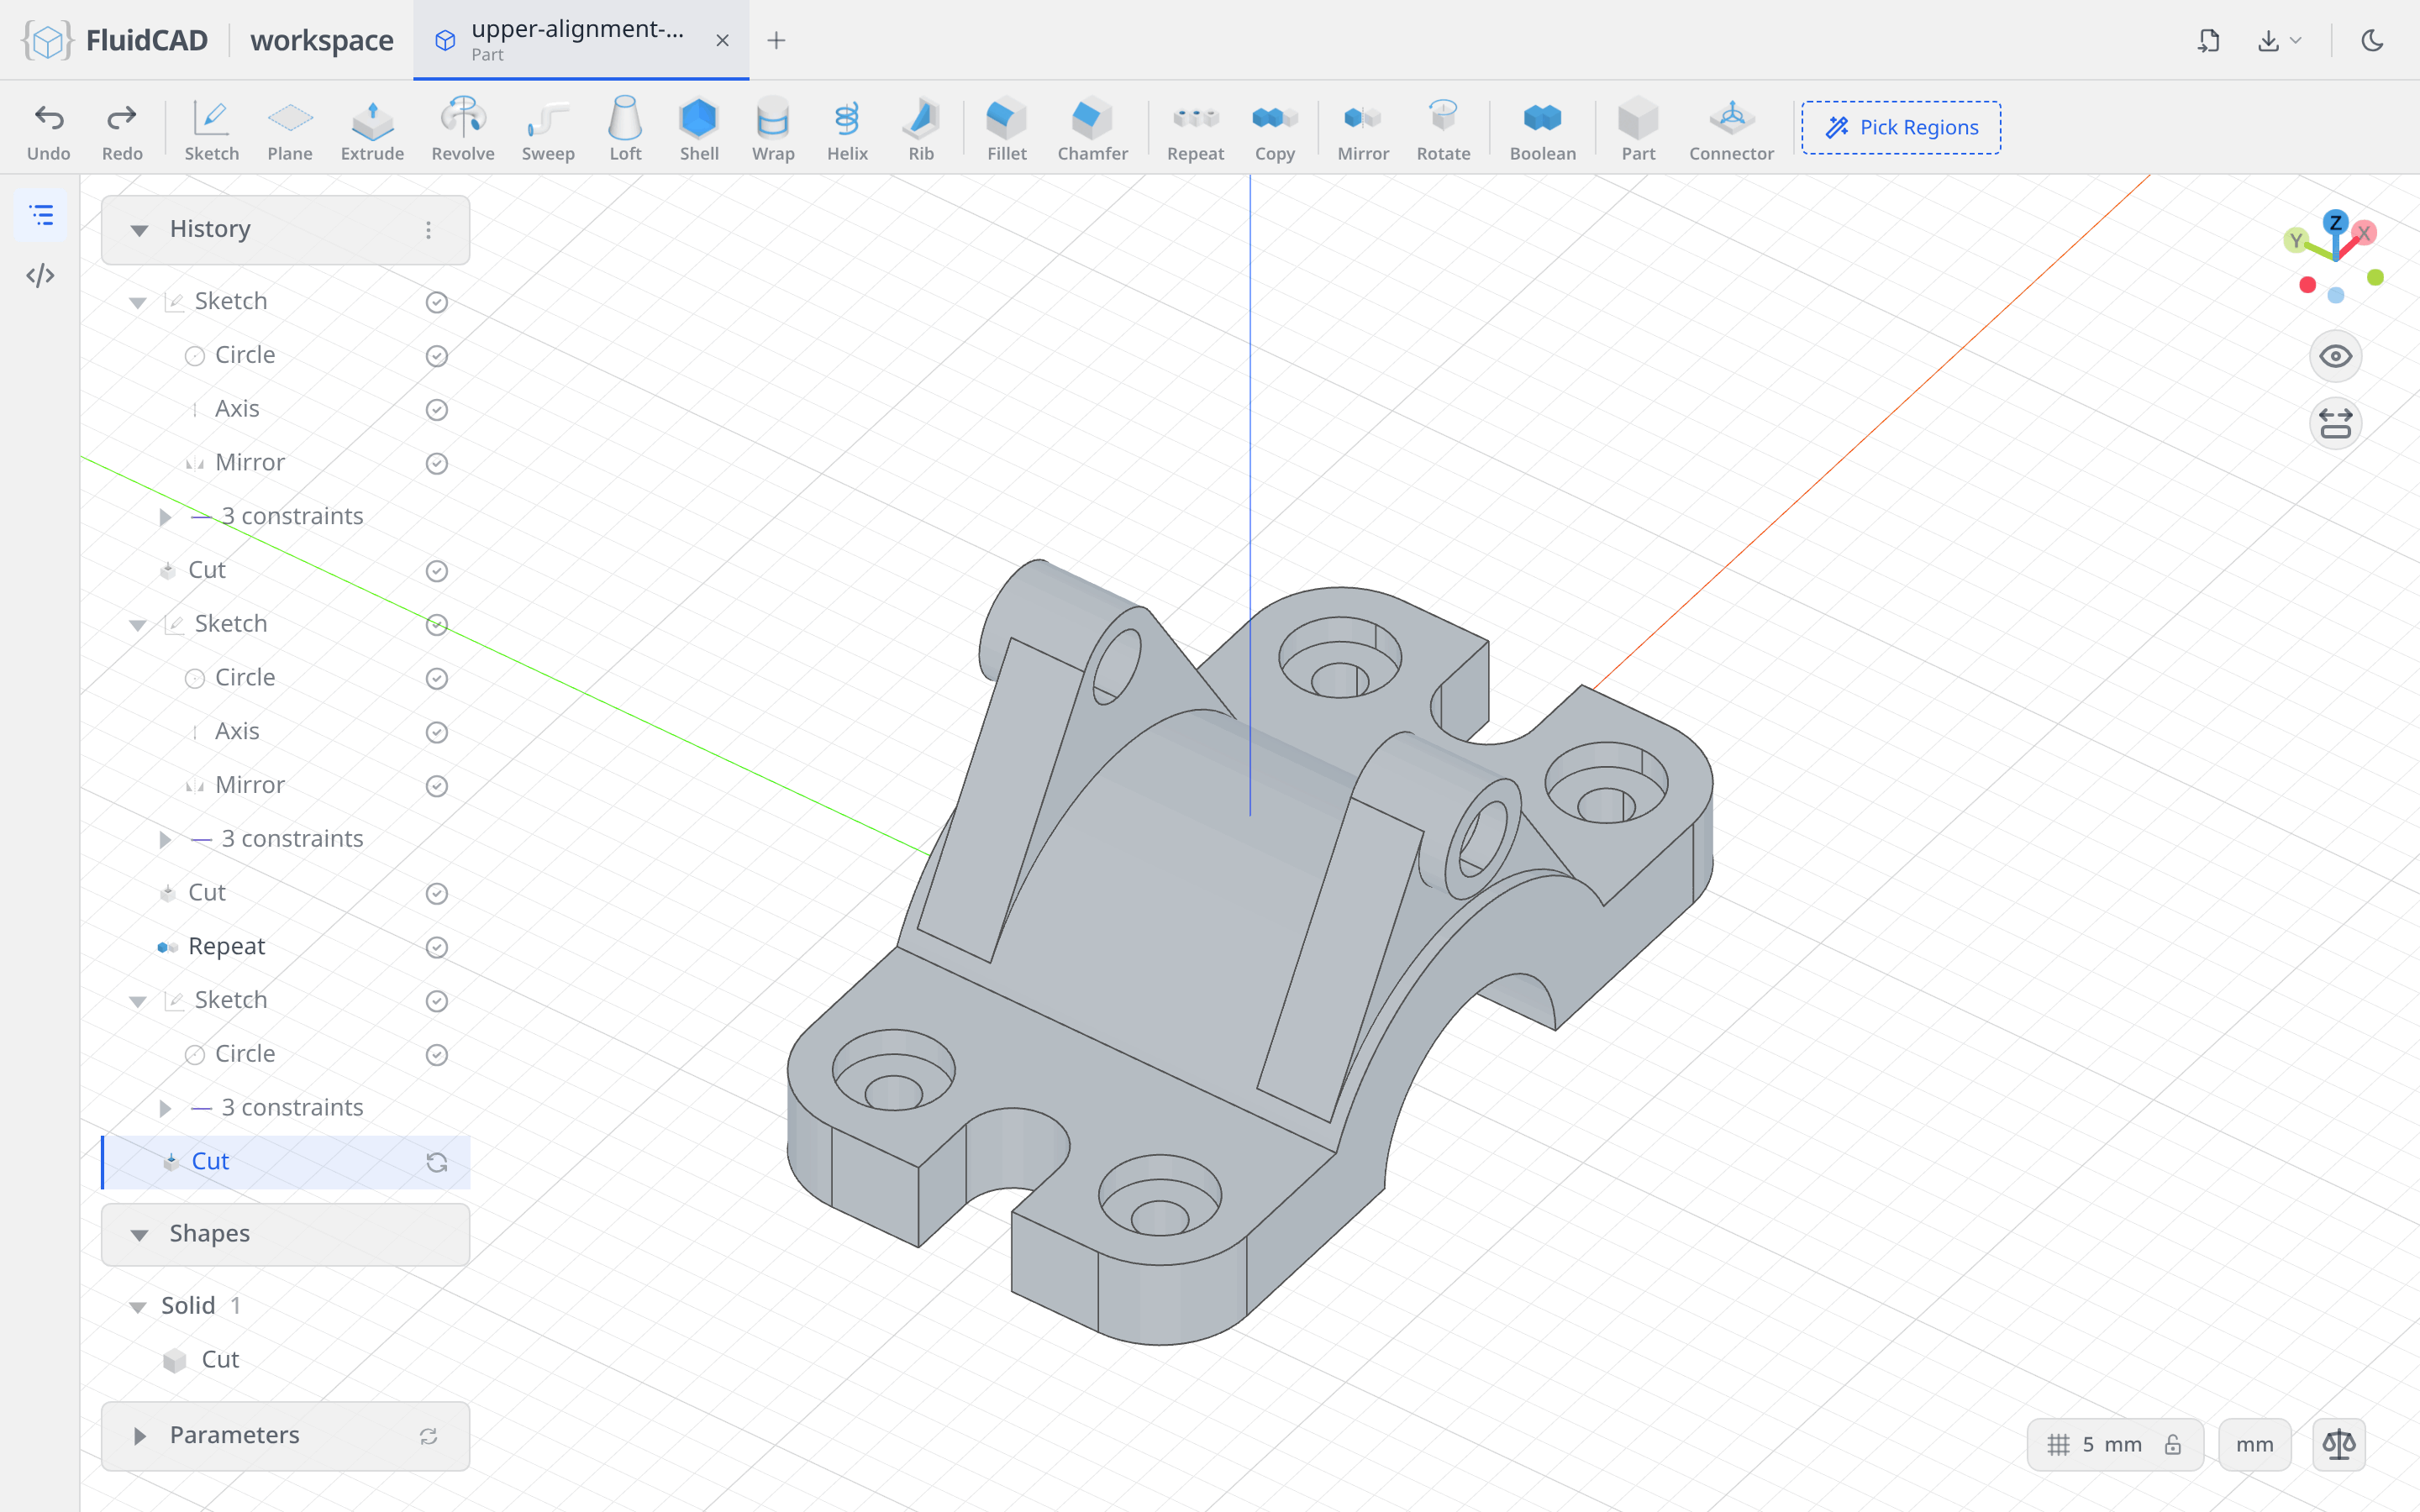Apply the Fillet tool

(x=1007, y=129)
